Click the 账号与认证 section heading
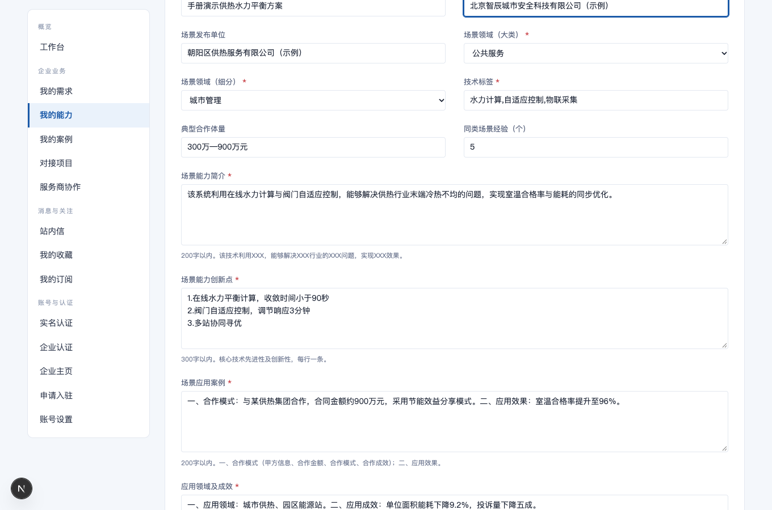Viewport: 772px width, 510px height. pyautogui.click(x=56, y=303)
